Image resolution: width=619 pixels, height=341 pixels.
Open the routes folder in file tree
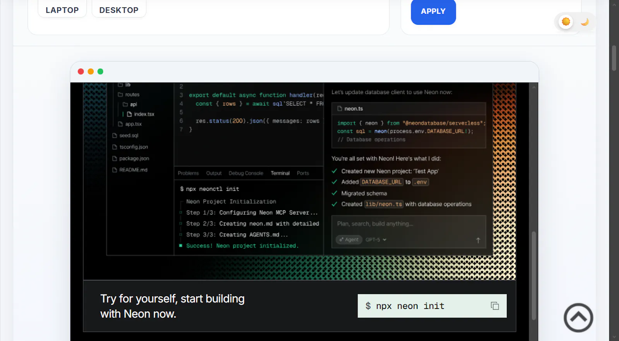tap(129, 95)
